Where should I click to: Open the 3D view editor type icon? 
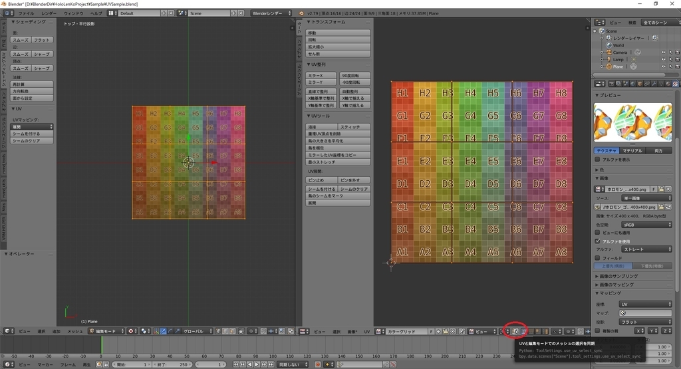click(x=9, y=331)
